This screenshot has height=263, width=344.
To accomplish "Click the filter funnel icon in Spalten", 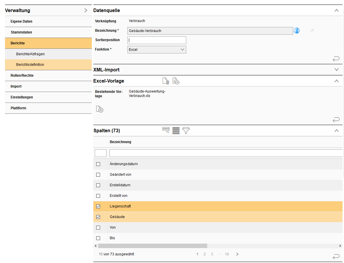I will click(186, 130).
